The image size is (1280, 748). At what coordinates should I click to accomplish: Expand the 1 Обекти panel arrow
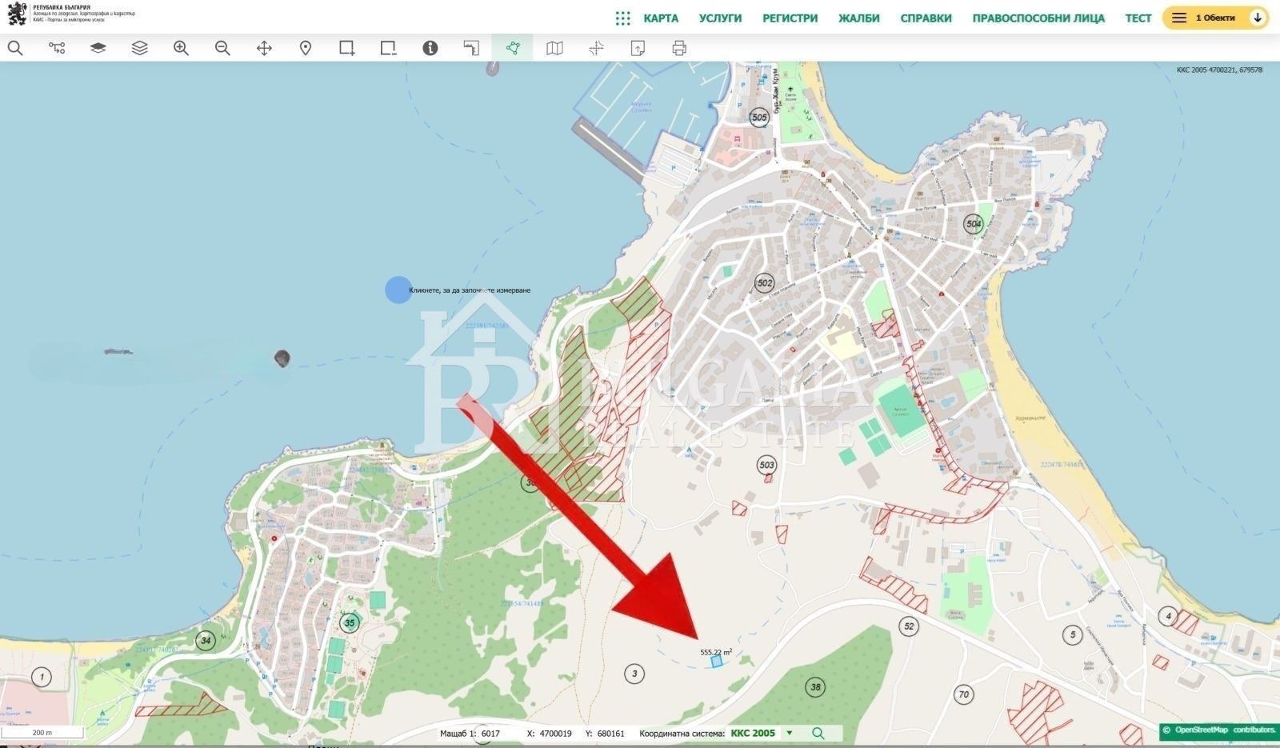1258,17
